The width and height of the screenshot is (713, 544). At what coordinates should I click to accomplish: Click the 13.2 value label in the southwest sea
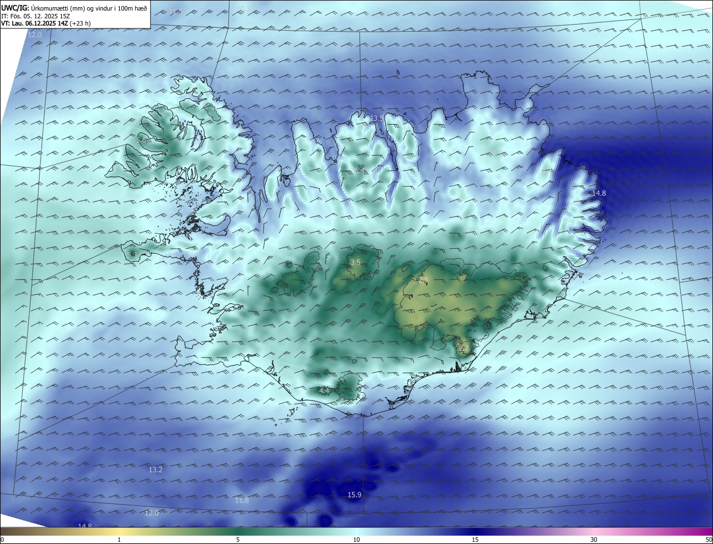[x=155, y=470]
